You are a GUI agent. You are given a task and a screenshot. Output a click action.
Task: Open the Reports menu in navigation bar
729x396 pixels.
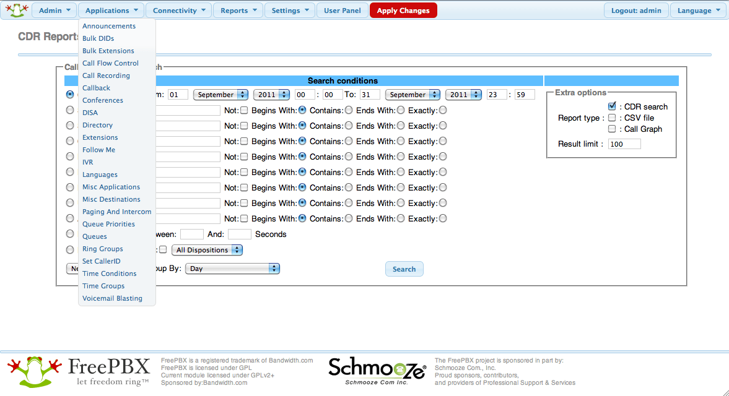pyautogui.click(x=238, y=11)
